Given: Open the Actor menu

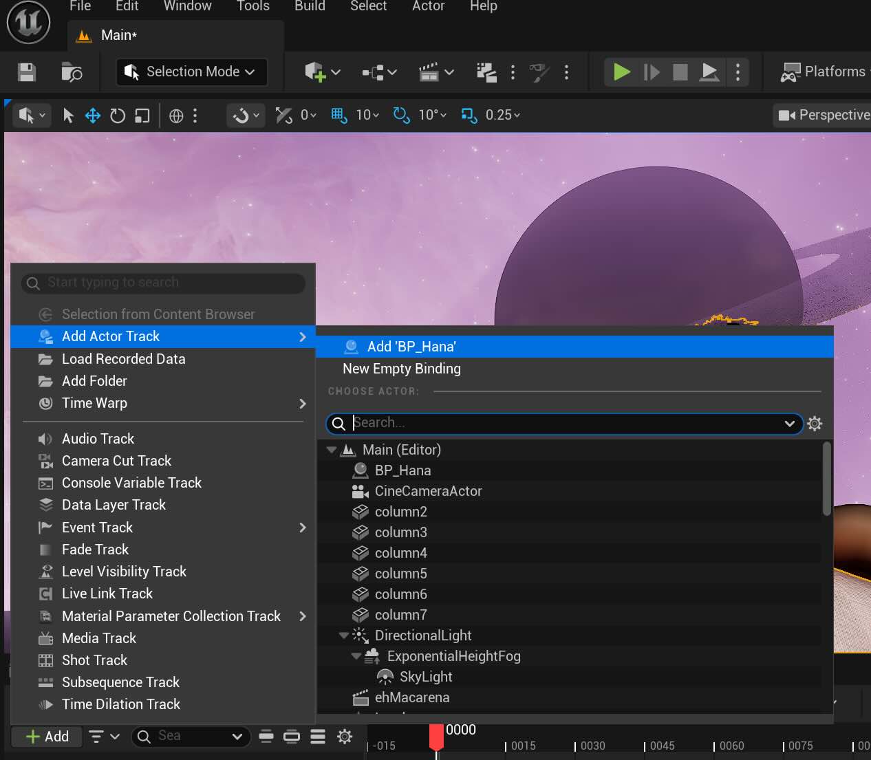Looking at the screenshot, I should tap(428, 7).
